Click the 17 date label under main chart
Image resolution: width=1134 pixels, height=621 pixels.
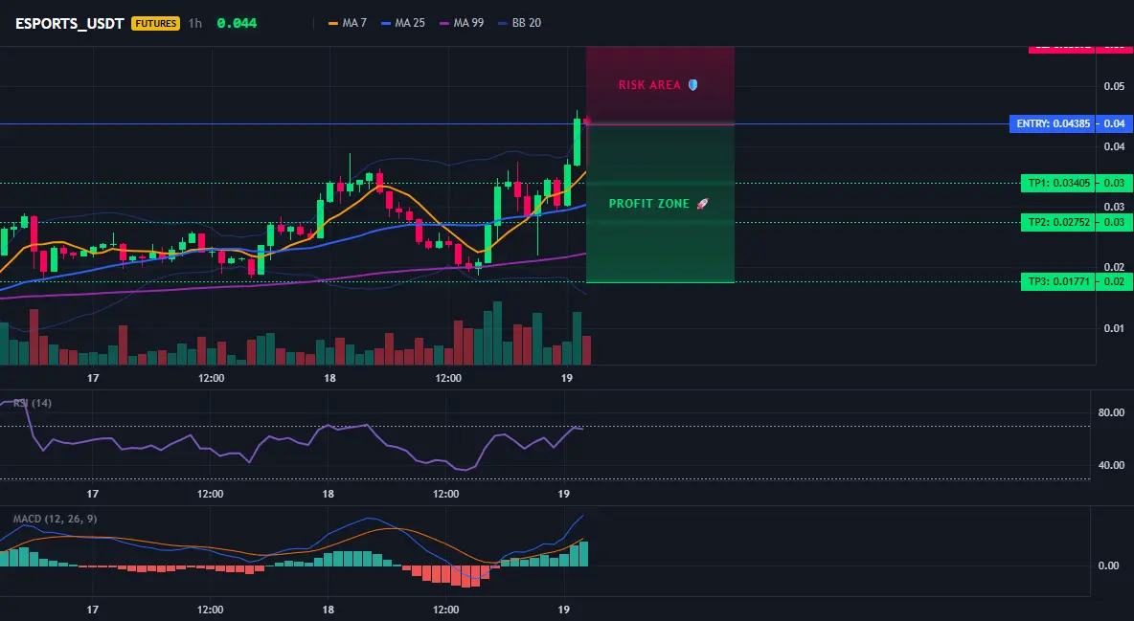[x=93, y=378]
